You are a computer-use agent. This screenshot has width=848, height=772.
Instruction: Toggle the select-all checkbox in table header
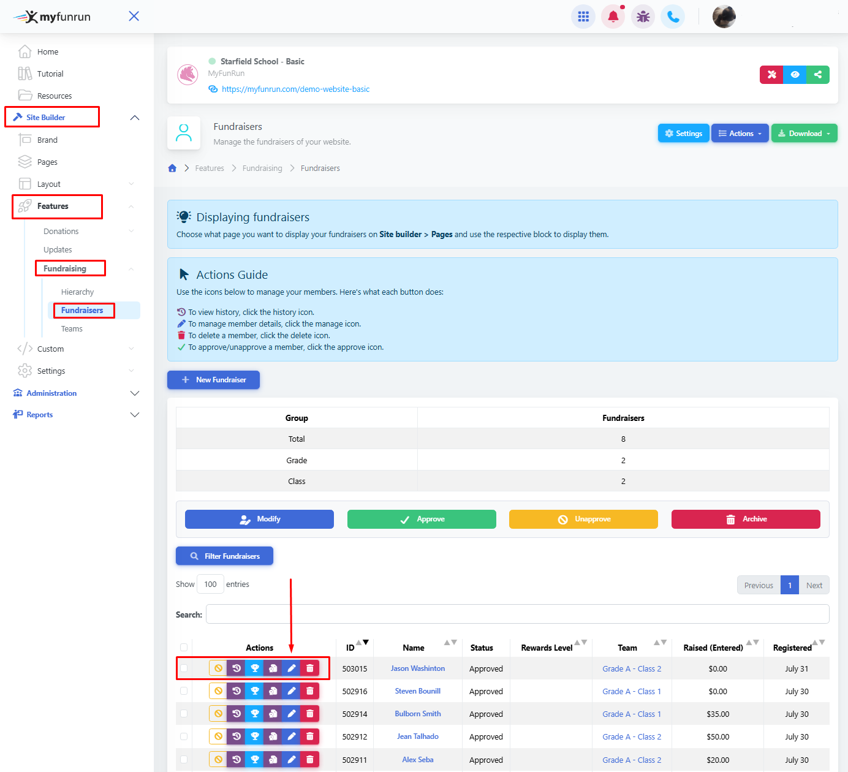pos(184,648)
